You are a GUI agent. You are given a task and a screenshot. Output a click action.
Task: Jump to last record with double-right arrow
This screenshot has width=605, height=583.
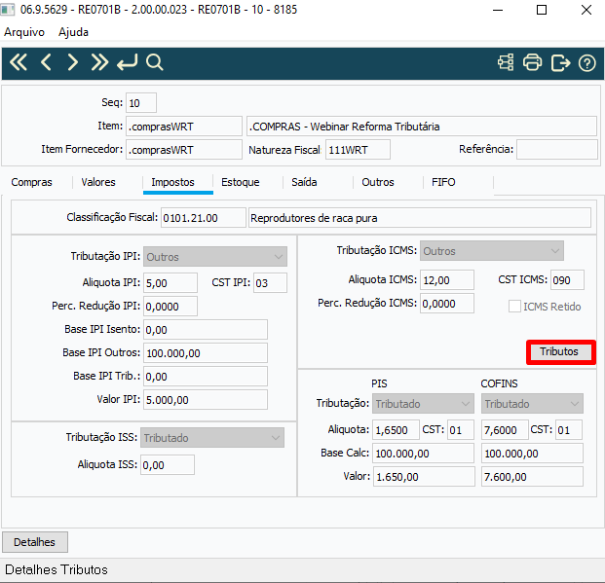[x=99, y=62]
